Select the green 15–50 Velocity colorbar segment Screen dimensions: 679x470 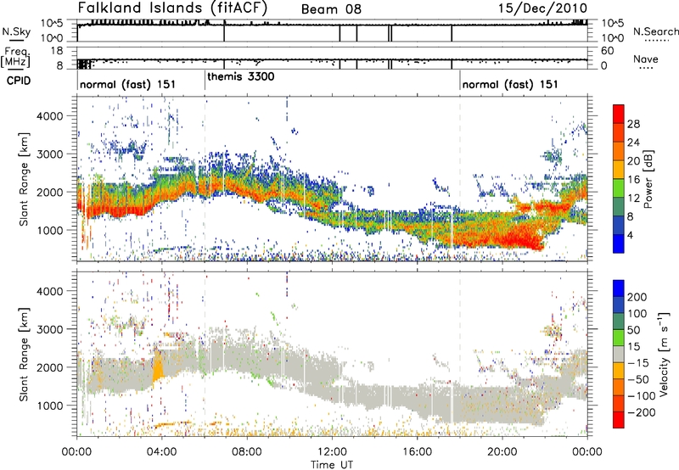619,338
